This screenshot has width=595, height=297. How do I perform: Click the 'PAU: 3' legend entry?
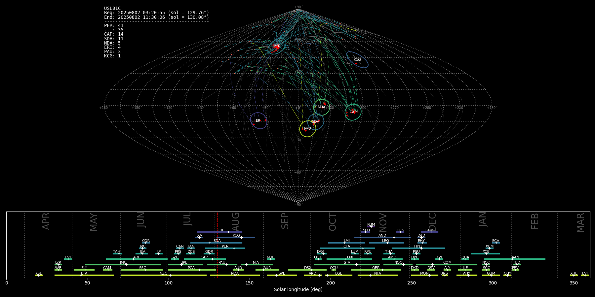(x=112, y=51)
